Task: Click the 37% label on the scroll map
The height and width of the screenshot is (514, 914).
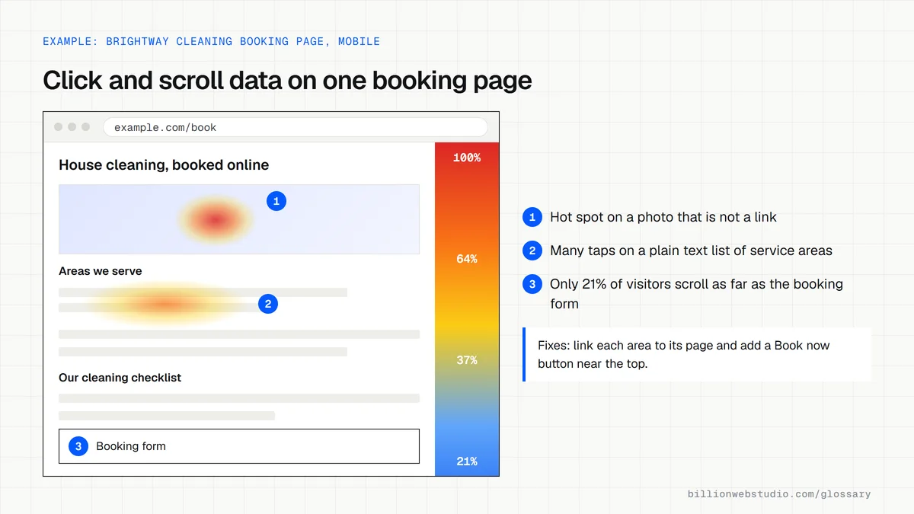Action: click(x=467, y=360)
